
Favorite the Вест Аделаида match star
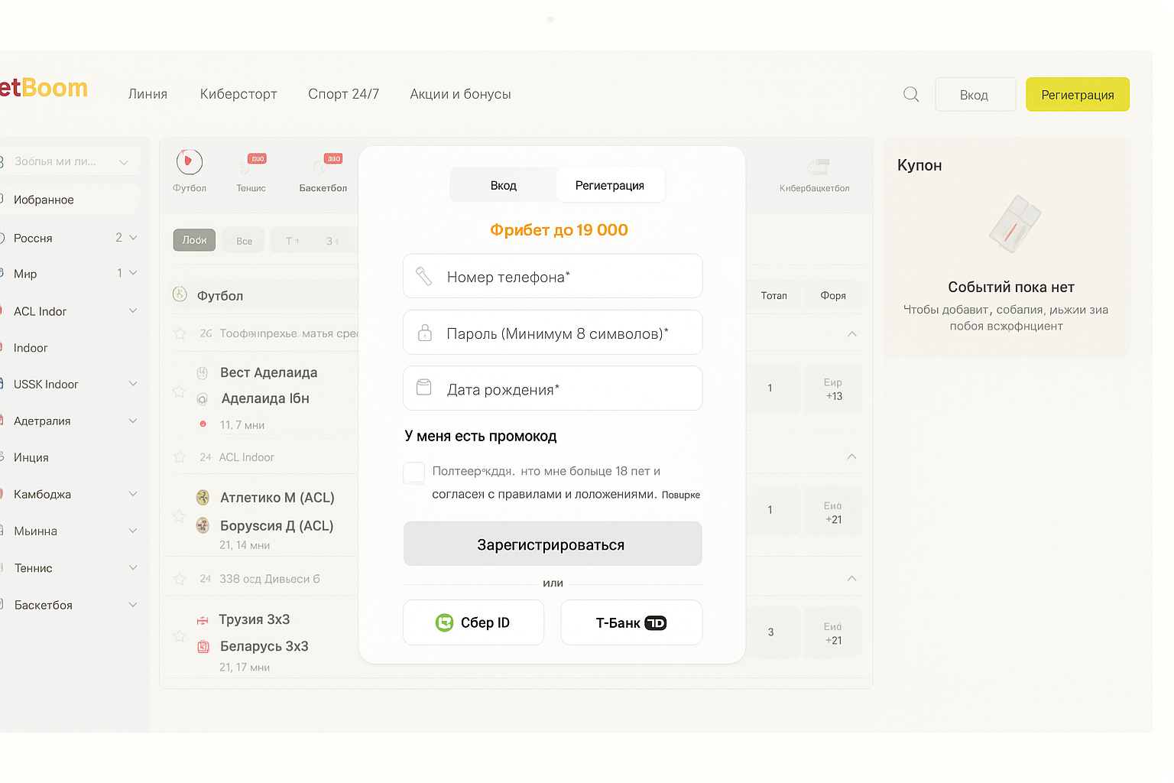pos(180,391)
